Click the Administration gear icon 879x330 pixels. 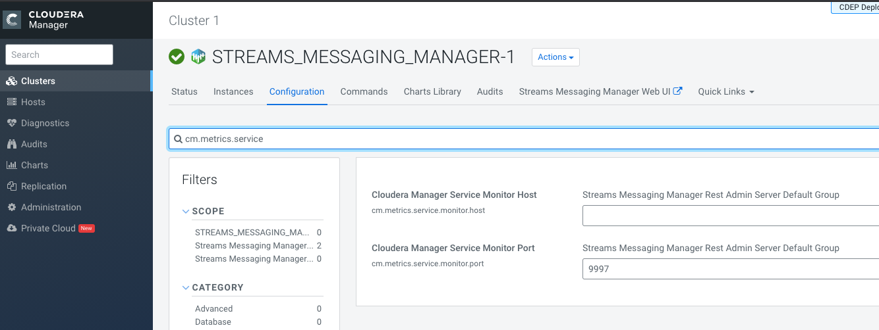point(11,207)
